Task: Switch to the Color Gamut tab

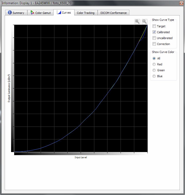Action: pos(40,13)
